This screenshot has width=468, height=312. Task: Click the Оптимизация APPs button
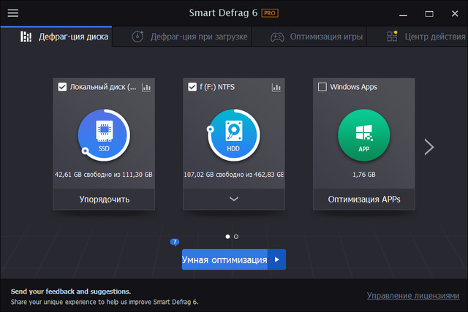point(363,199)
